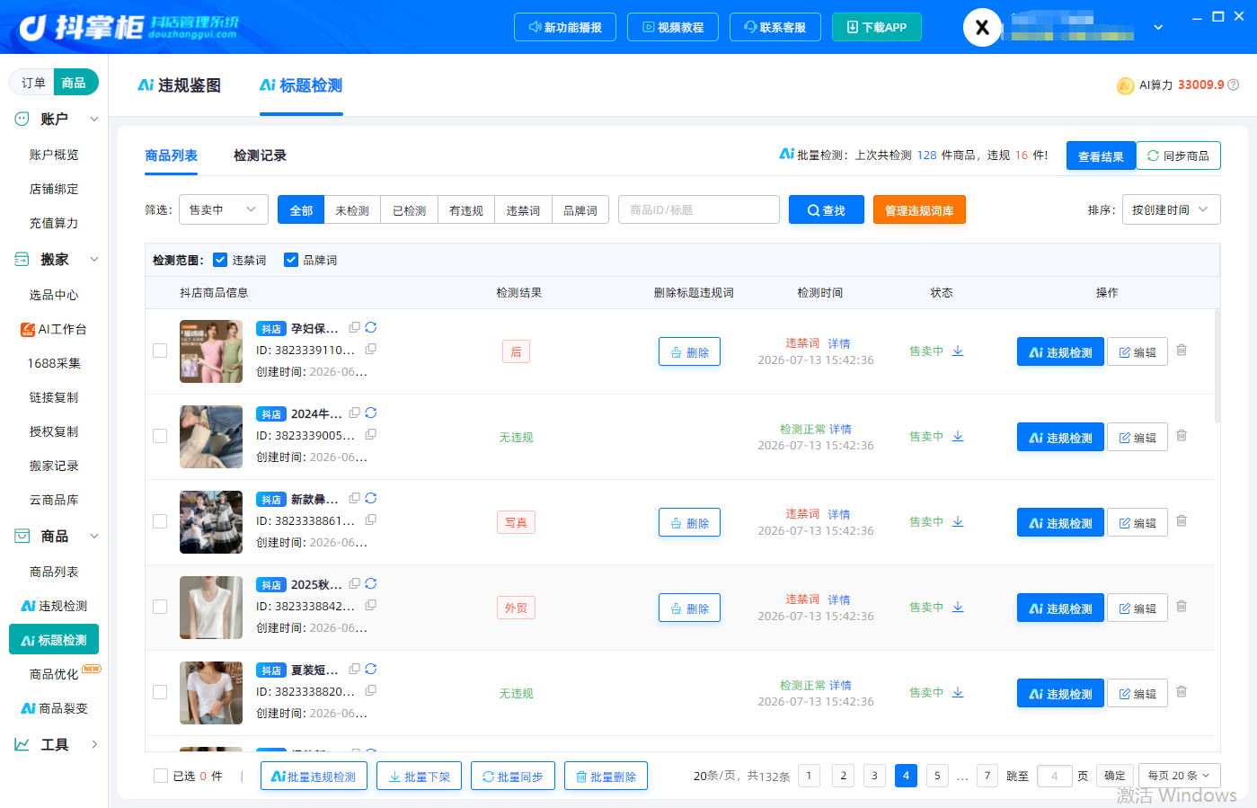
Task: Switch to the 违规鉴图 tab
Action: pos(179,85)
